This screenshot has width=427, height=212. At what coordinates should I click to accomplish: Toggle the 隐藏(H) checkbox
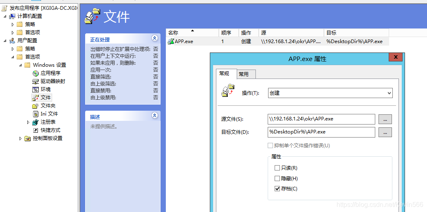pyautogui.click(x=277, y=178)
